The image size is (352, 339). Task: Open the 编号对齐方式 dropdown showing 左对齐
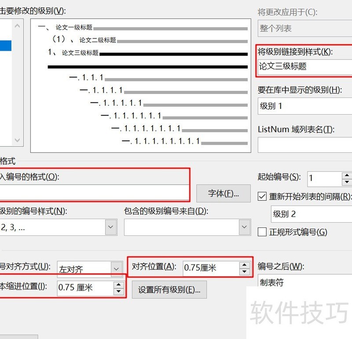point(116,268)
